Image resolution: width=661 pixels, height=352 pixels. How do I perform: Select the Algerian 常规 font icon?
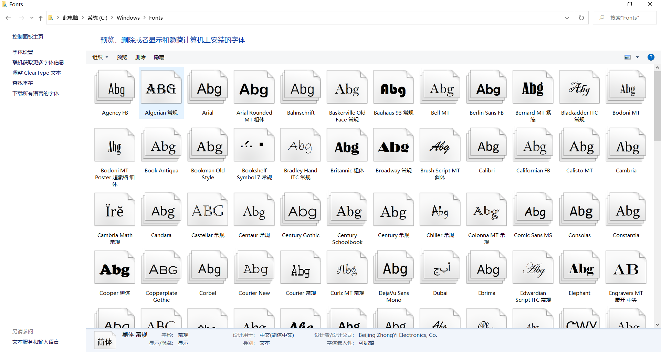tap(161, 87)
